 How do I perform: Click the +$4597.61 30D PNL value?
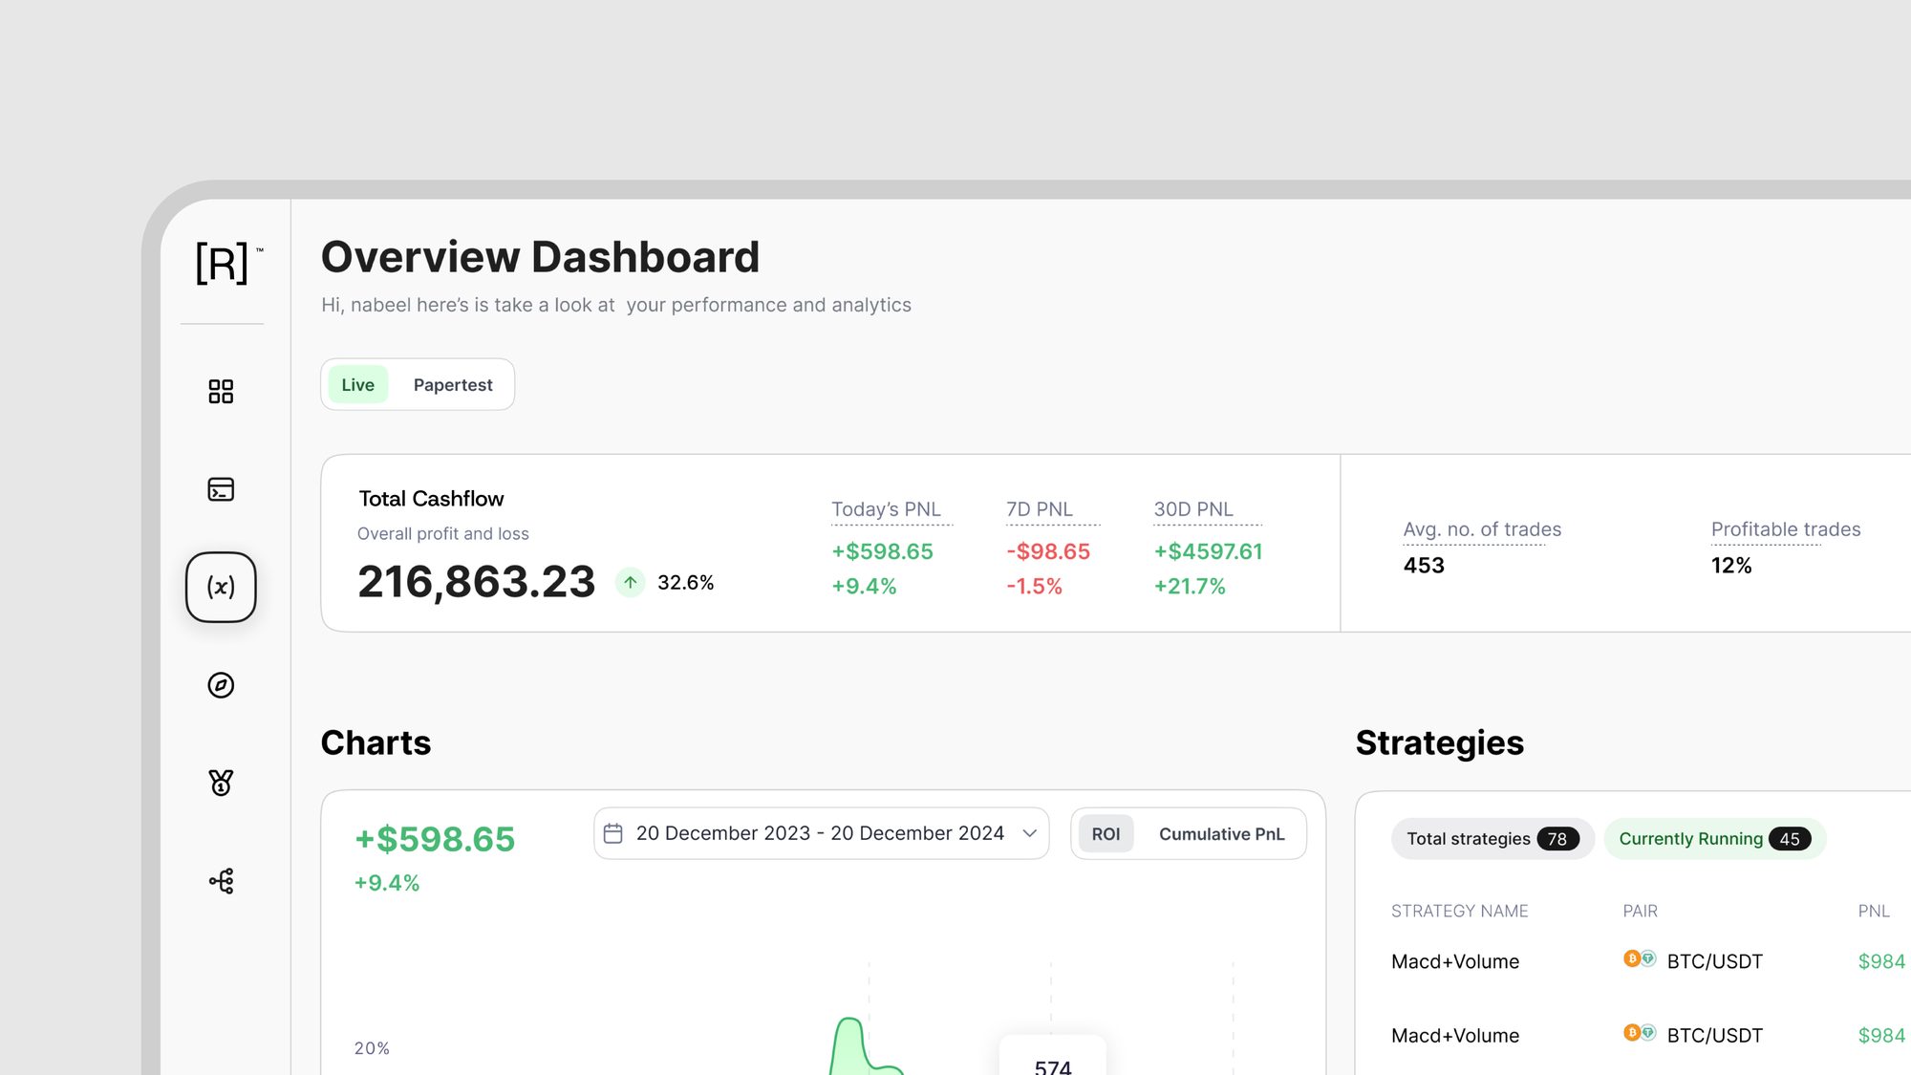(x=1208, y=551)
